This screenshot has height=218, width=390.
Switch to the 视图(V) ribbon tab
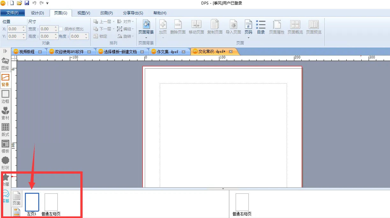pyautogui.click(x=84, y=13)
